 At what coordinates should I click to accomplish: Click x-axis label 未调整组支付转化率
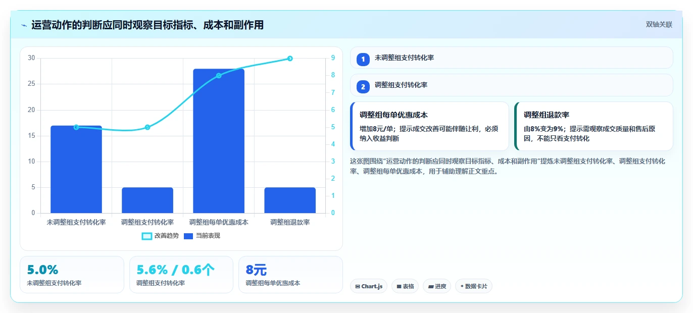tap(76, 222)
